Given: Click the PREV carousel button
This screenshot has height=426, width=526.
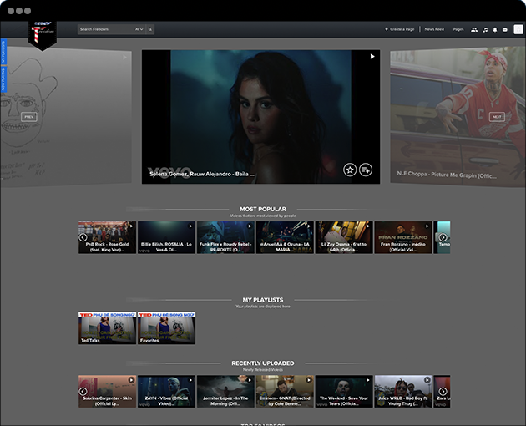Looking at the screenshot, I should (x=29, y=117).
